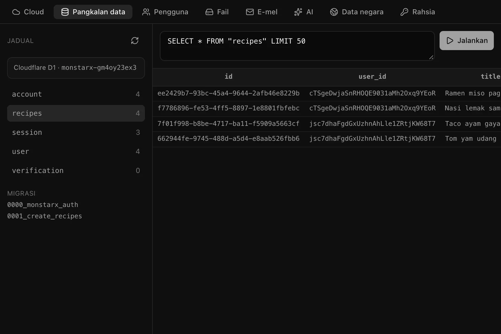Viewport: 501px width, 334px height.
Task: Click user_id cell in Taco ayam row
Action: click(372, 124)
